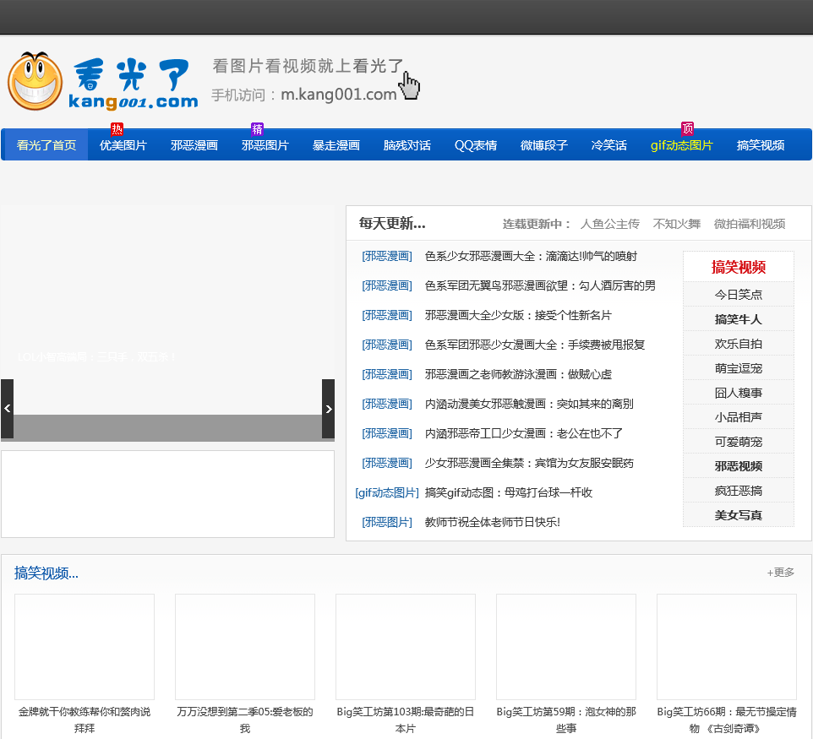The width and height of the screenshot is (813, 739).
Task: Click 今日笑点 in the sidebar list
Action: [739, 295]
